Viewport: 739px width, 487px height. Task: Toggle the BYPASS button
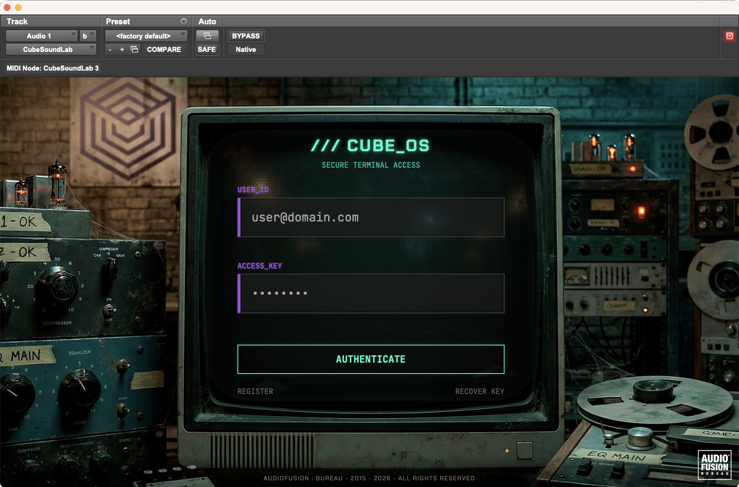click(246, 36)
